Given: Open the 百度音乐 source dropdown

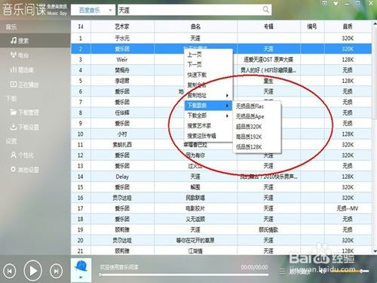Looking at the screenshot, I should click(93, 10).
